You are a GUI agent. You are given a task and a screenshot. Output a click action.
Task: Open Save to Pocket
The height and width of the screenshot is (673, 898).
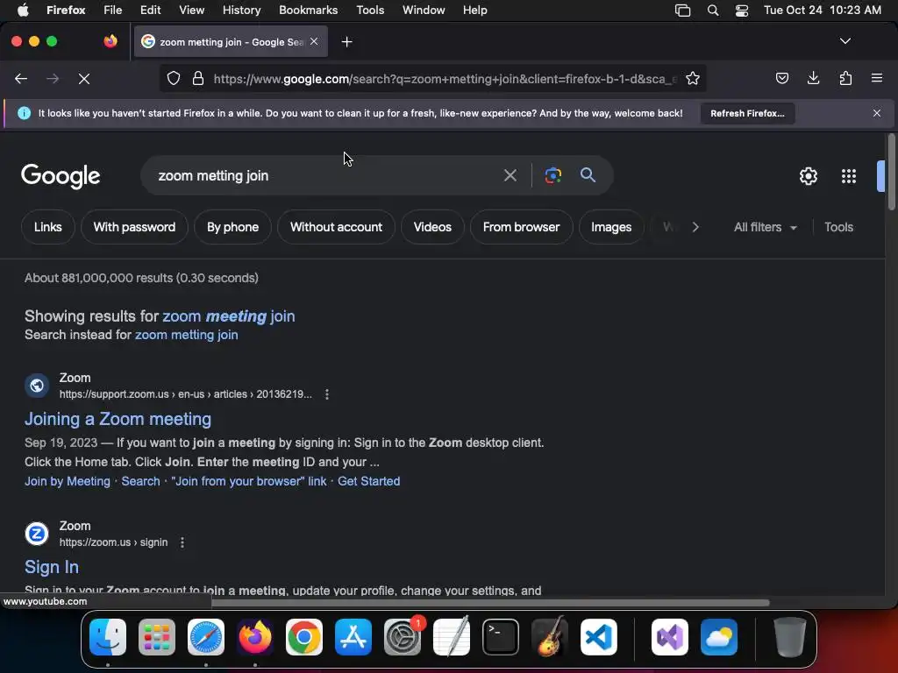(x=781, y=78)
